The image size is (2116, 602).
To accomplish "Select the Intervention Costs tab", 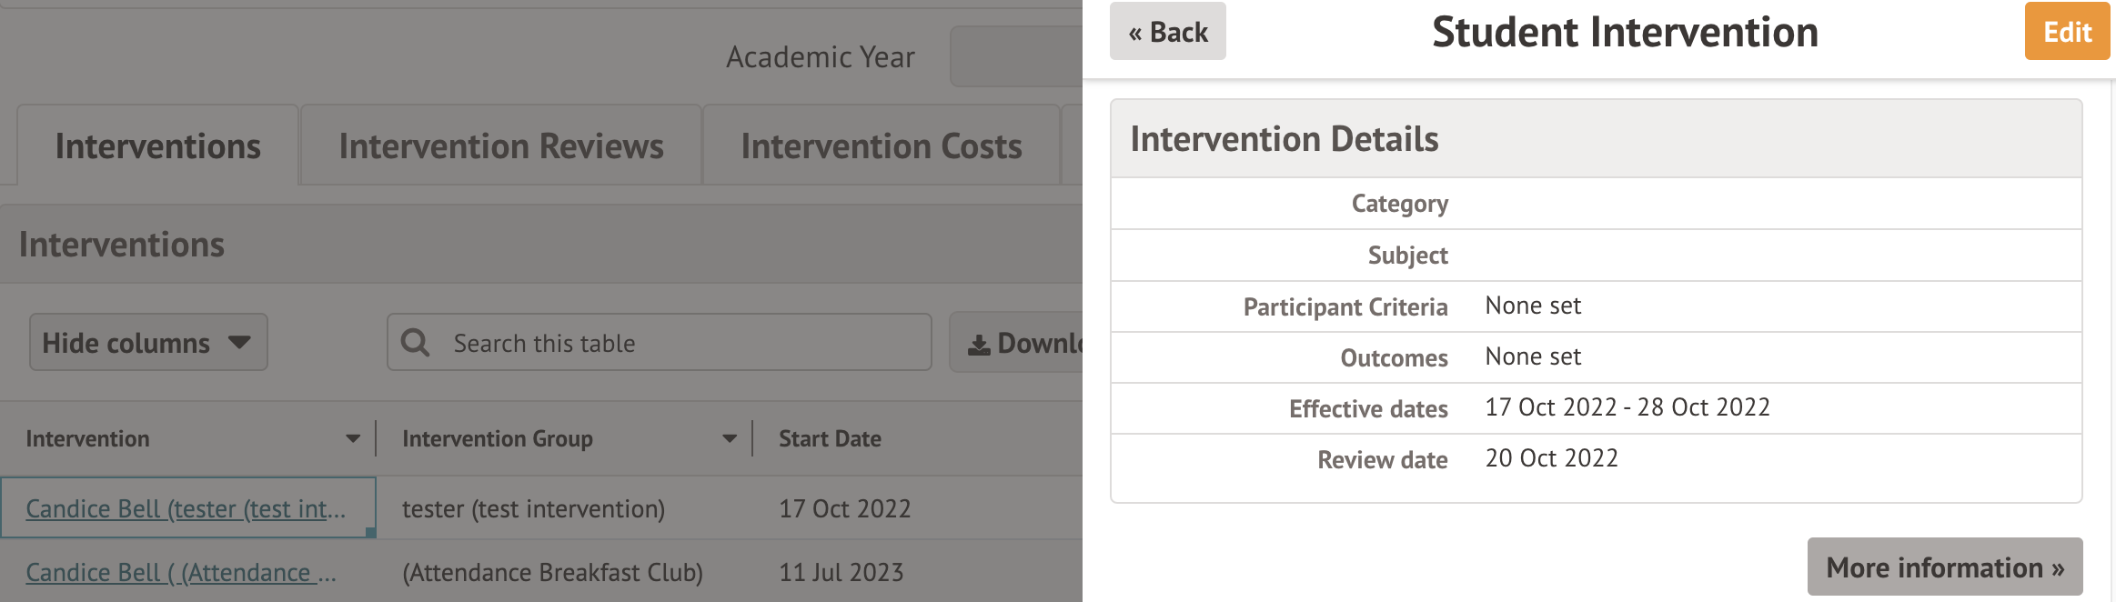I will (x=881, y=146).
